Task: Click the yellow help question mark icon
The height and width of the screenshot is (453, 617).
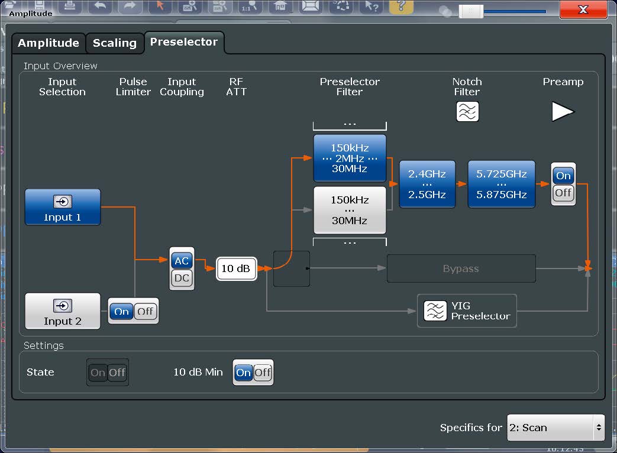Action: point(401,7)
